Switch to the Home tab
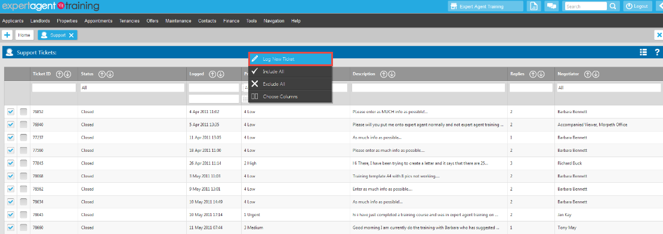The width and height of the screenshot is (663, 234). (24, 35)
